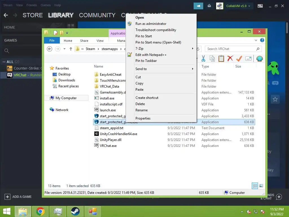The height and width of the screenshot is (217, 289).
Task: Click the favorite star icon in Steam
Action: click(x=275, y=99)
